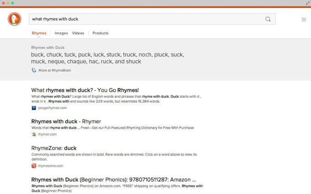Open the Products tab

(101, 33)
